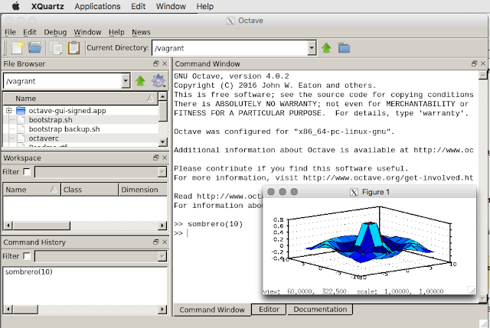Open File Browser settings gear

click(x=158, y=81)
